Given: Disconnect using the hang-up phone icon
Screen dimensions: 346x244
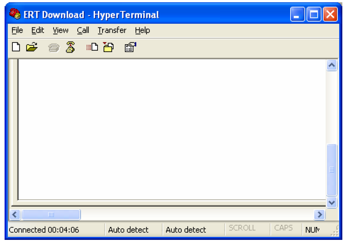Looking at the screenshot, I should pos(70,47).
